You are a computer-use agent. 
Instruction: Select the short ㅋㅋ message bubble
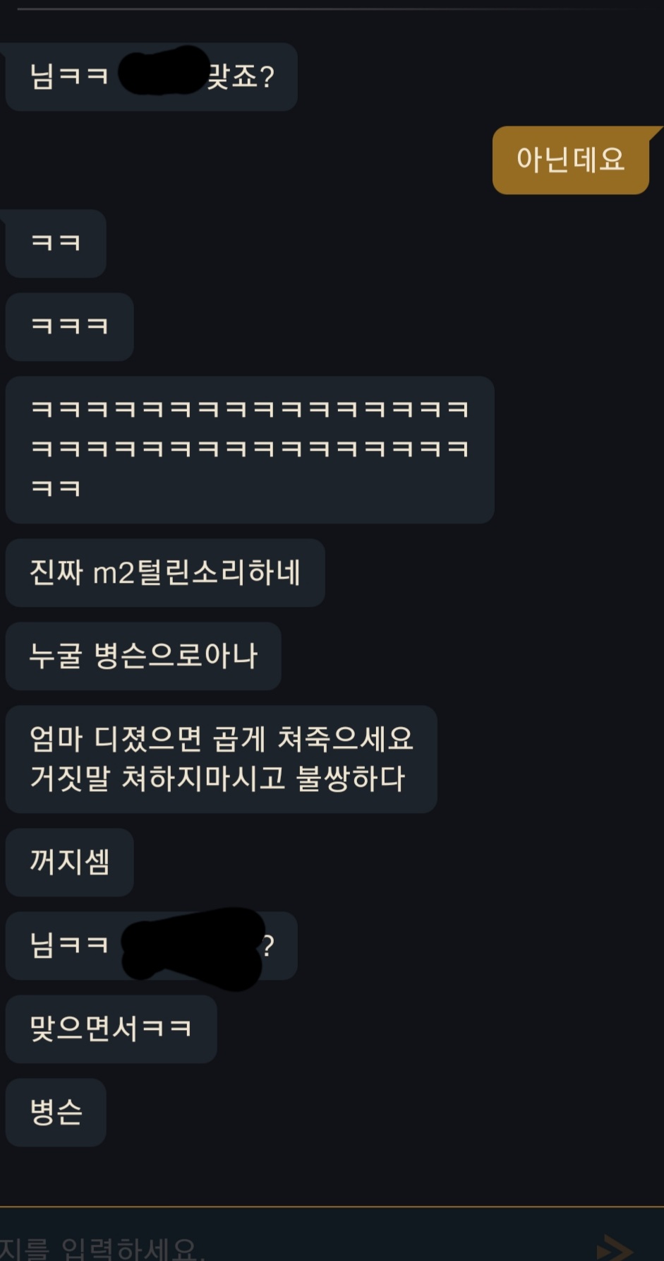[56, 244]
